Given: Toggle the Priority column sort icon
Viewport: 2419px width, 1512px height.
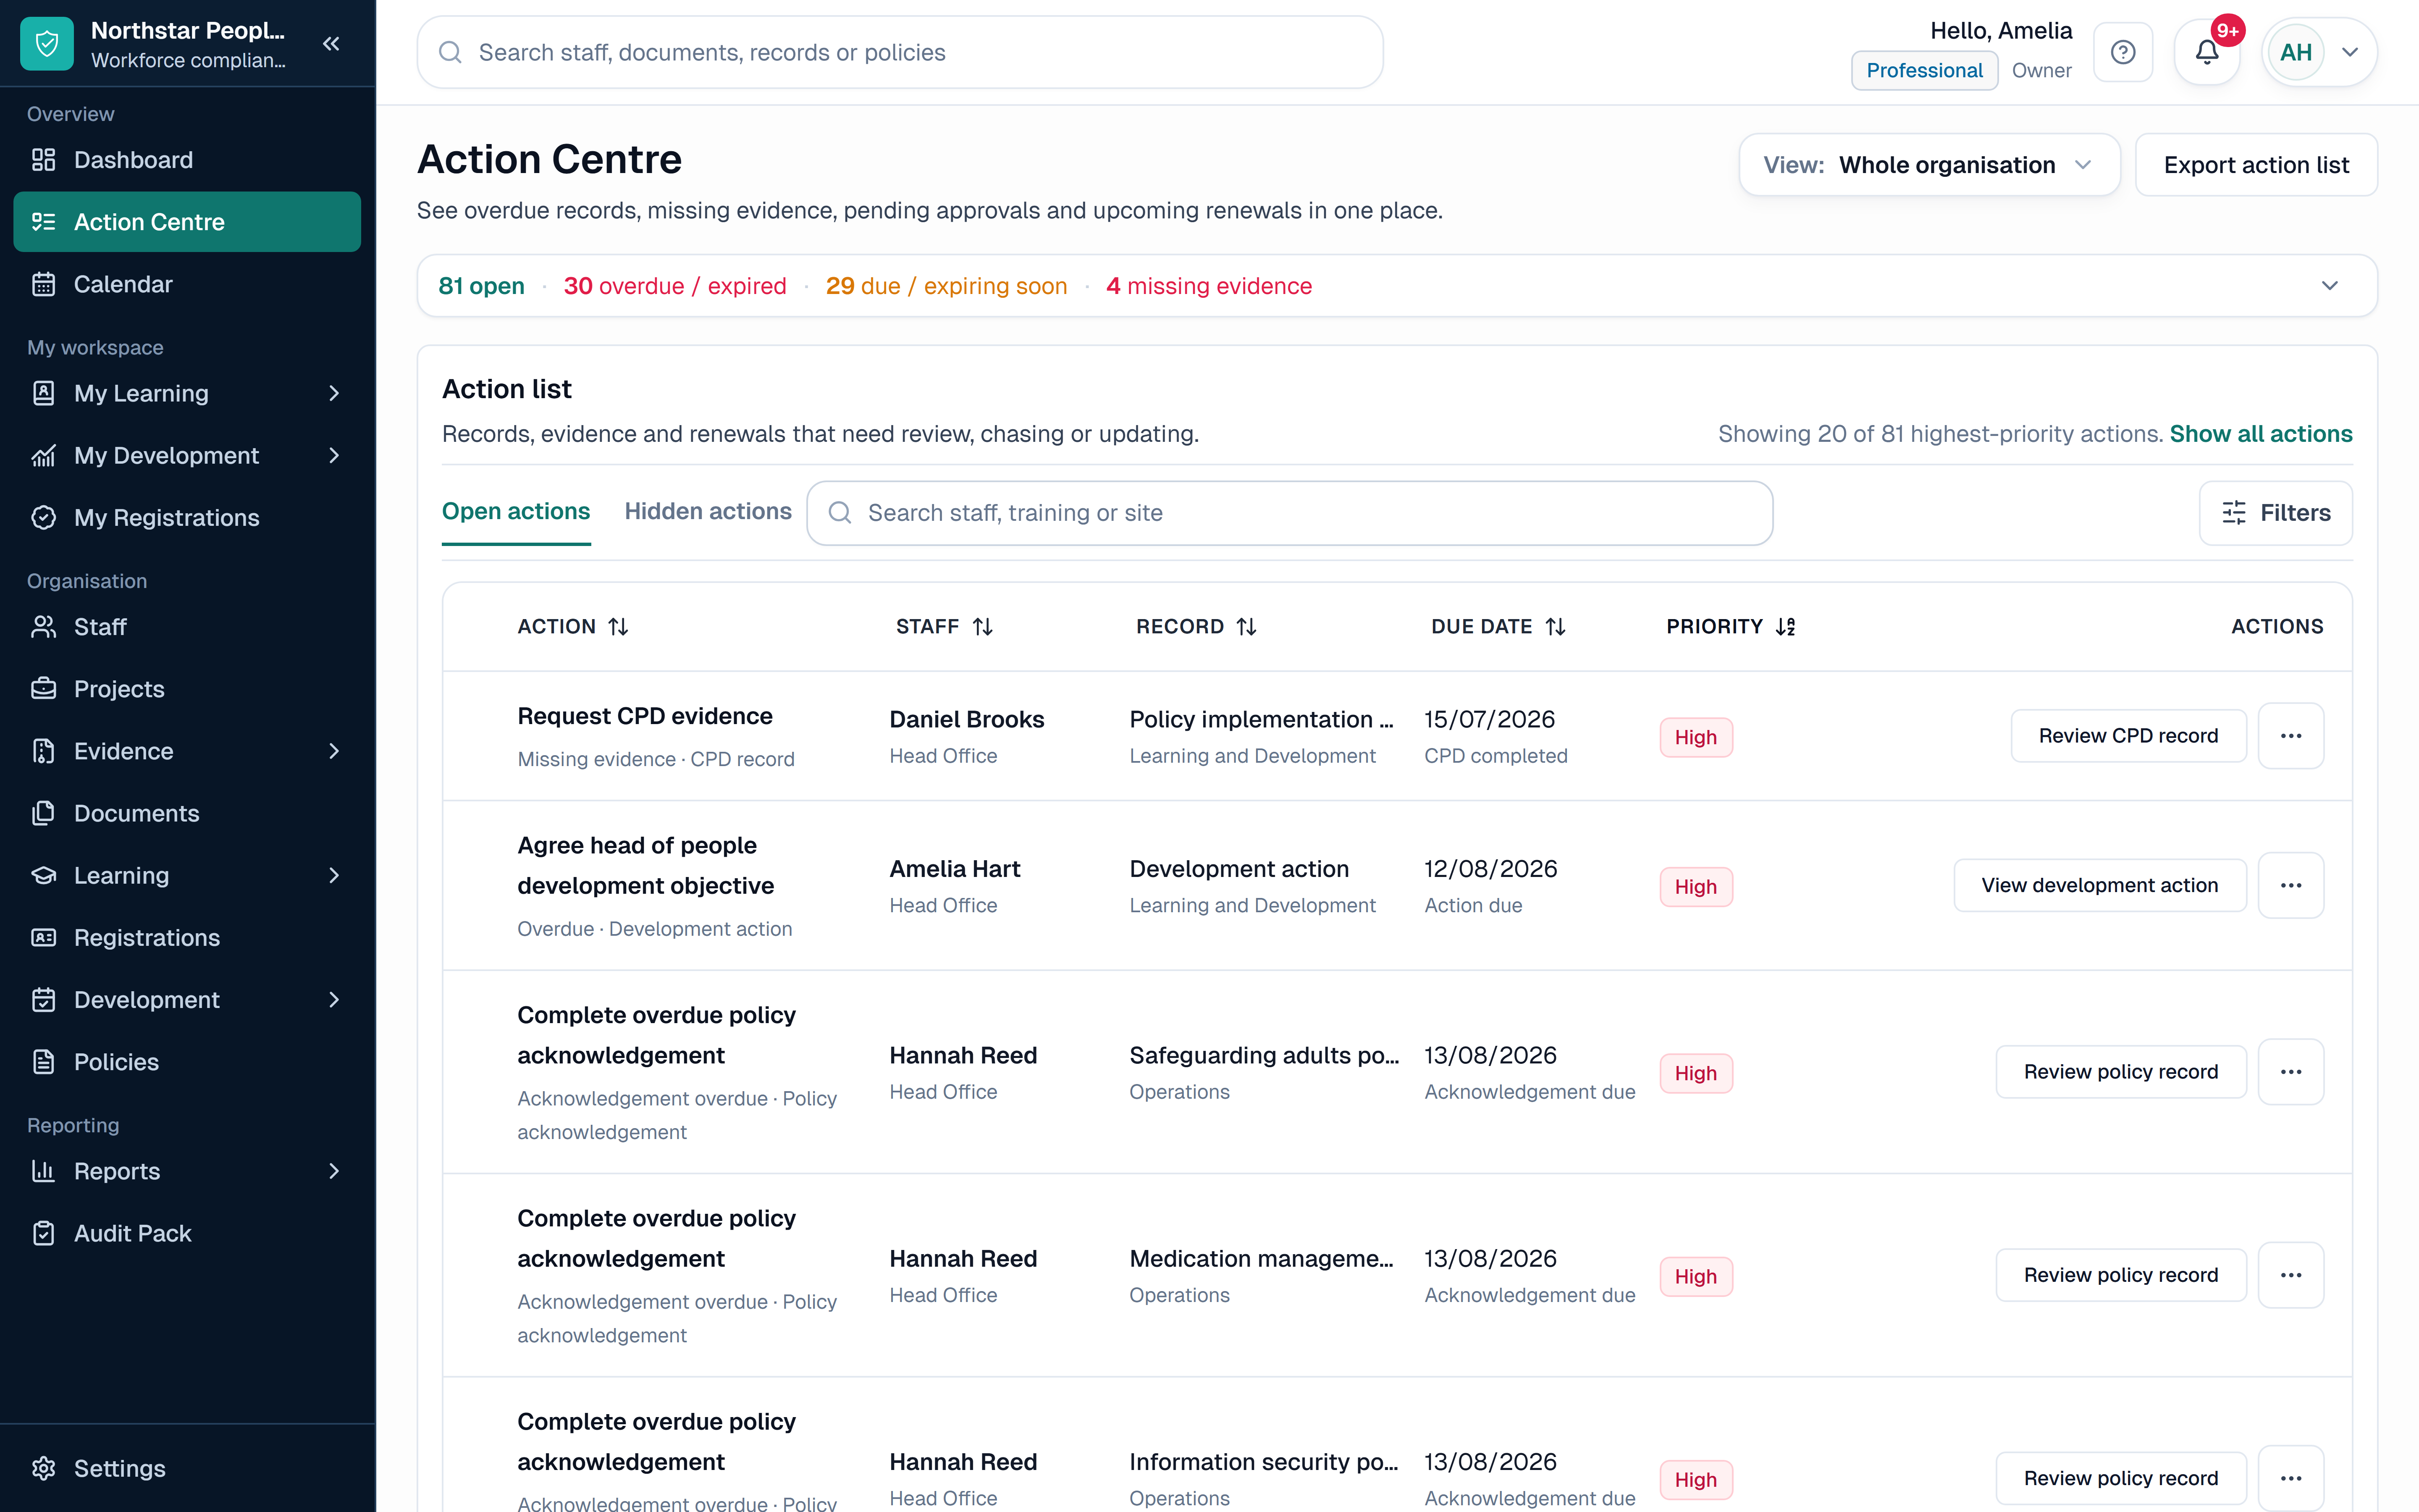Looking at the screenshot, I should point(1786,627).
